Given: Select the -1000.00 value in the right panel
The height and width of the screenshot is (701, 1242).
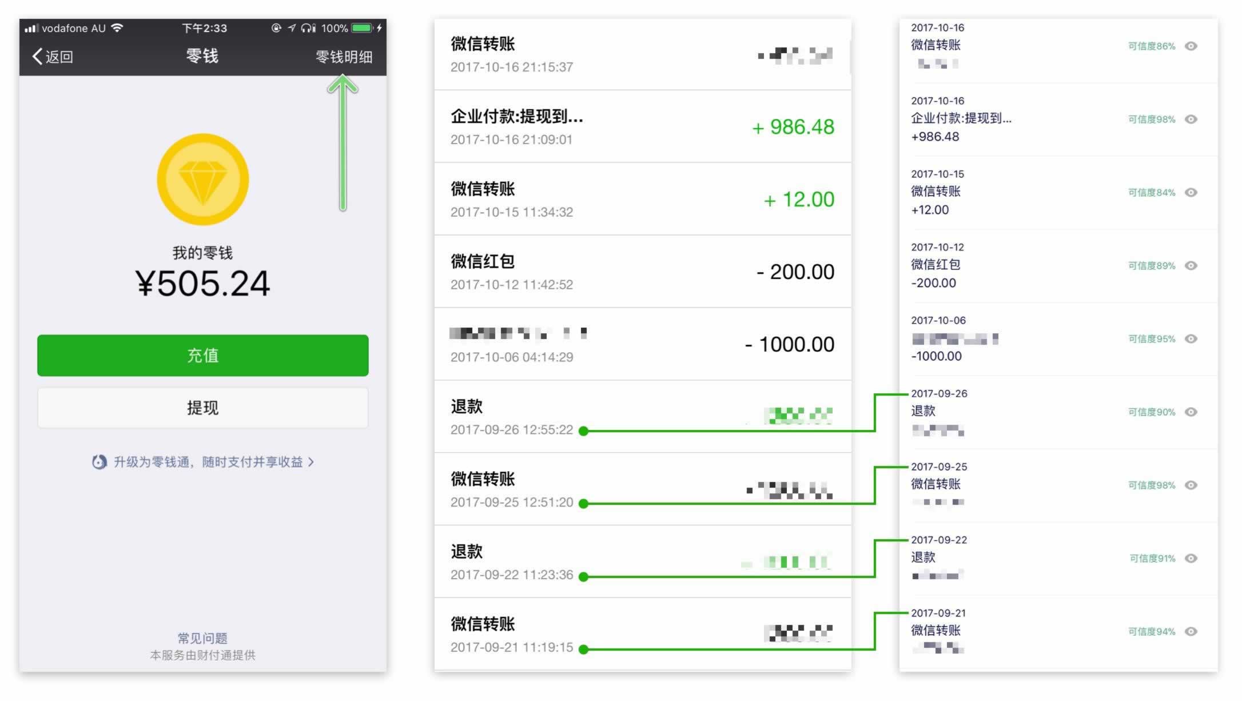Looking at the screenshot, I should pyautogui.click(x=936, y=356).
